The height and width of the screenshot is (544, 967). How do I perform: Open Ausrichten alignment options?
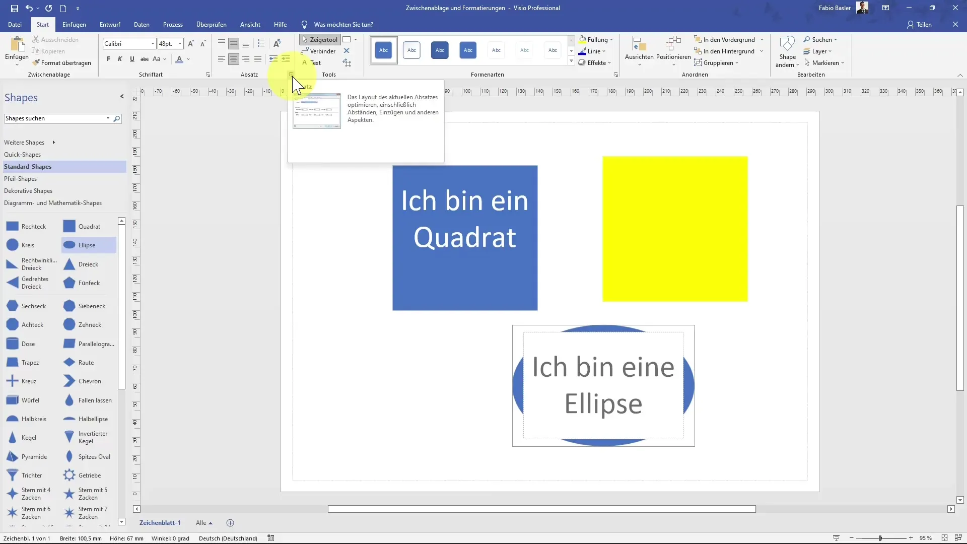(x=639, y=51)
